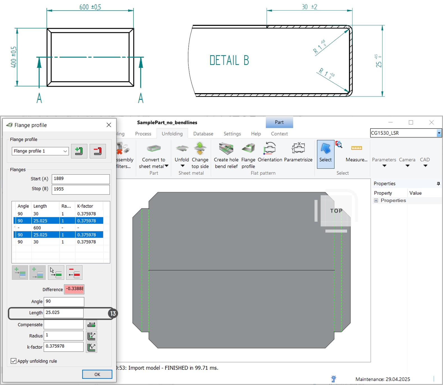Screen dimensions: 443x385
Task: Click the red Difference value box
Action: (x=74, y=289)
